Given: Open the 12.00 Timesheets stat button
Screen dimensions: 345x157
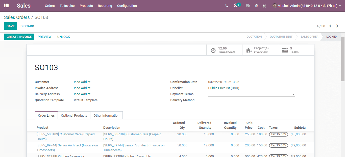Looking at the screenshot, I should click(x=224, y=50).
